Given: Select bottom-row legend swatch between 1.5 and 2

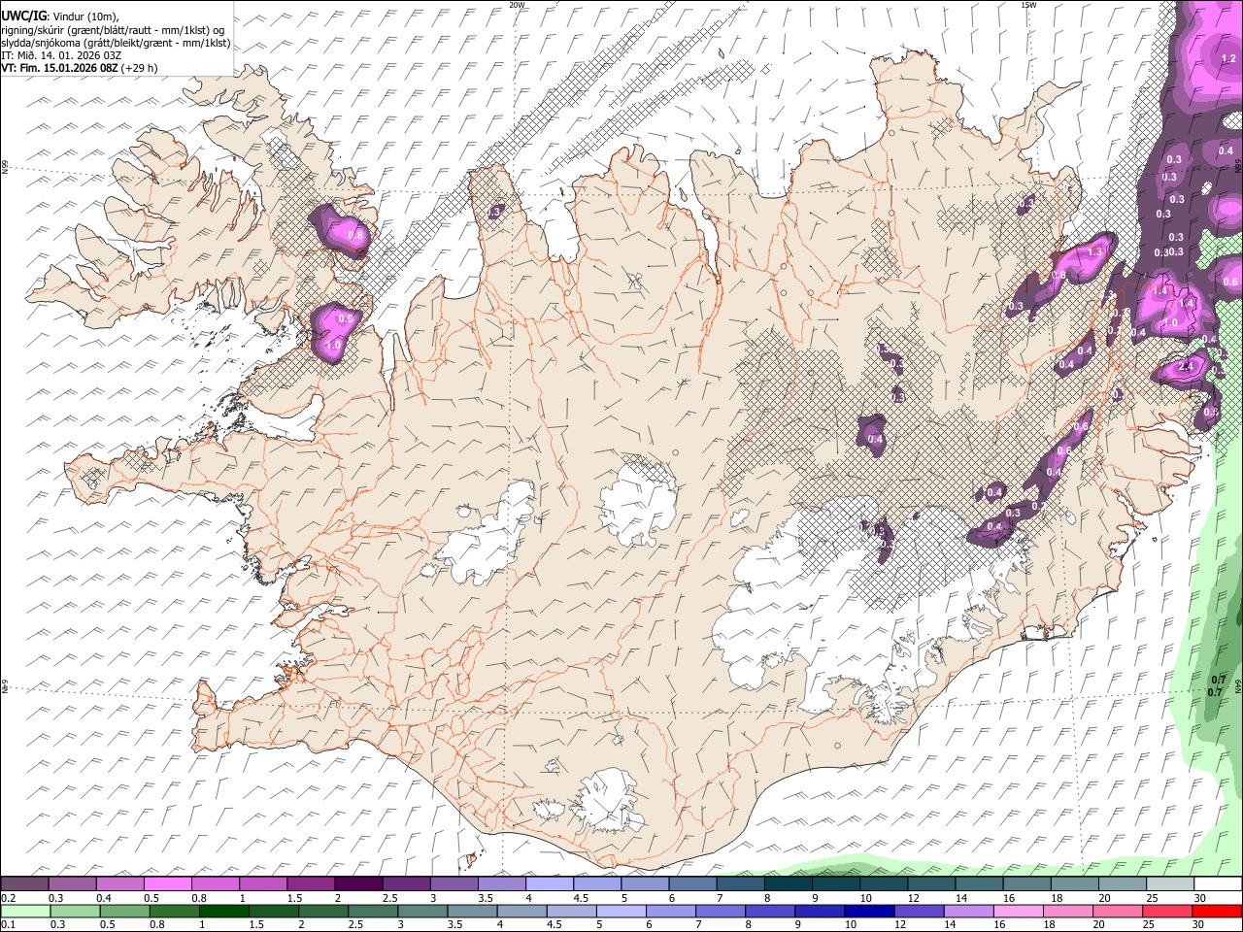Looking at the screenshot, I should coord(273,911).
